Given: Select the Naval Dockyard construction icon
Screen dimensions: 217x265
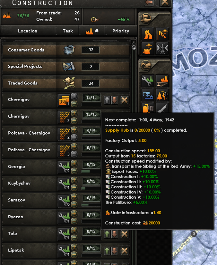Looking at the screenshot, I should [x=148, y=95].
